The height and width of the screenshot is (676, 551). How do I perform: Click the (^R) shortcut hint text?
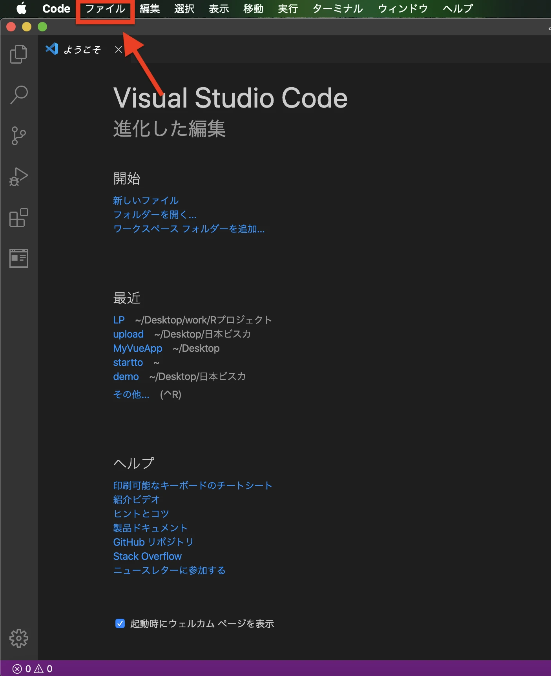(x=171, y=395)
